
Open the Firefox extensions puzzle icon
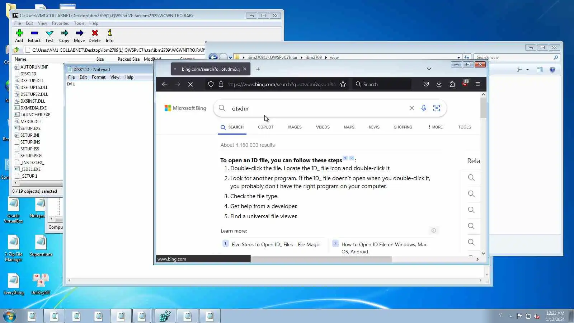pyautogui.click(x=452, y=84)
